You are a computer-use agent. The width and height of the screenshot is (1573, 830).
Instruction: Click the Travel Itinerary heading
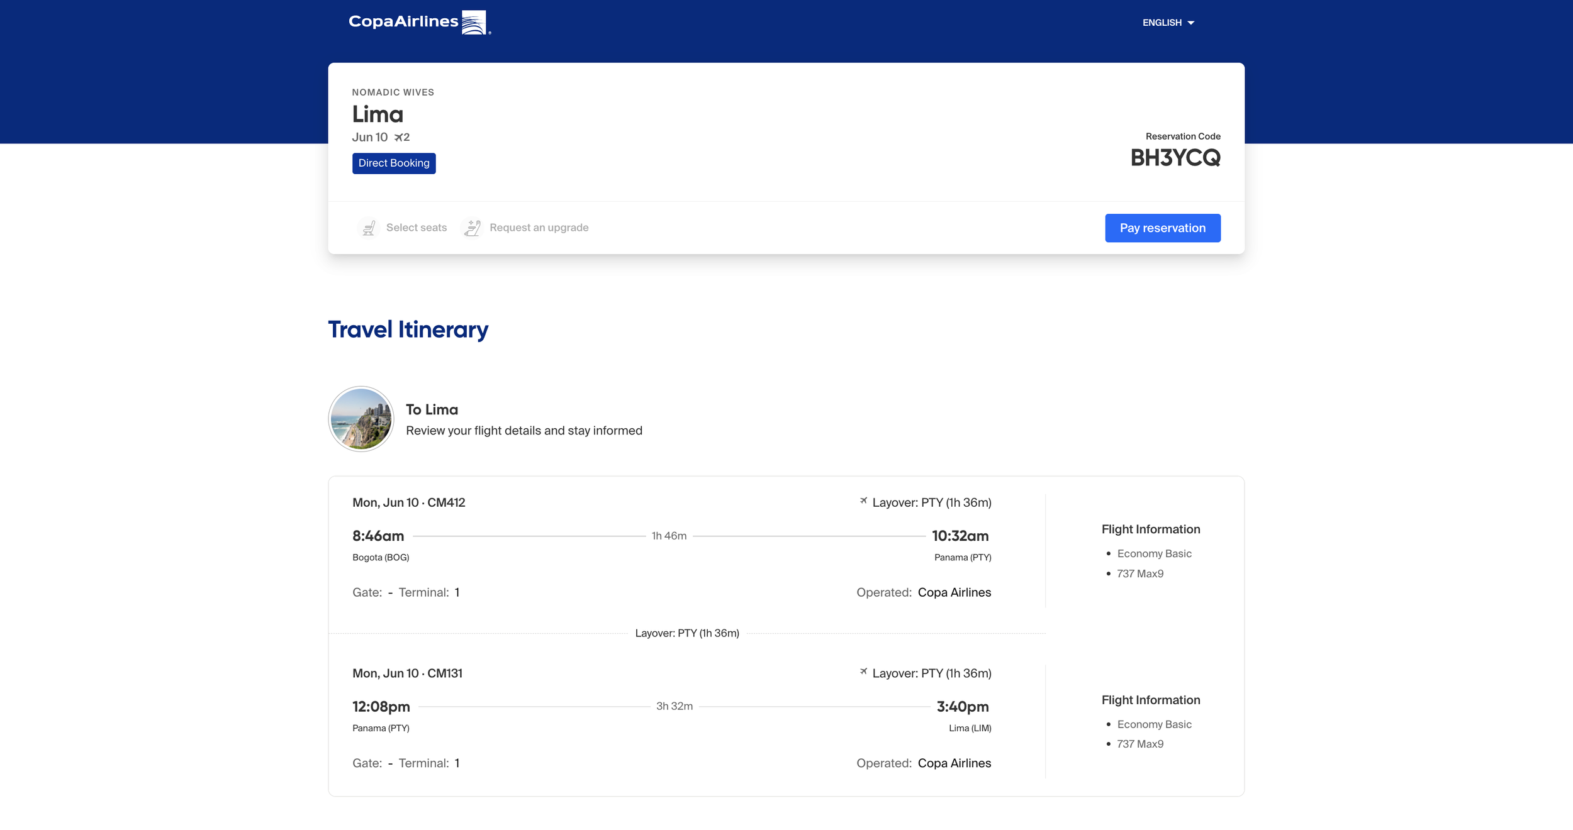[408, 329]
